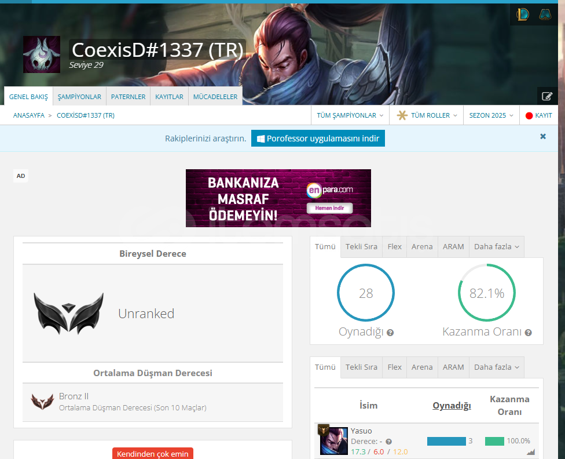565x459 pixels.
Task: Open the edit profile banner icon
Action: (x=547, y=96)
